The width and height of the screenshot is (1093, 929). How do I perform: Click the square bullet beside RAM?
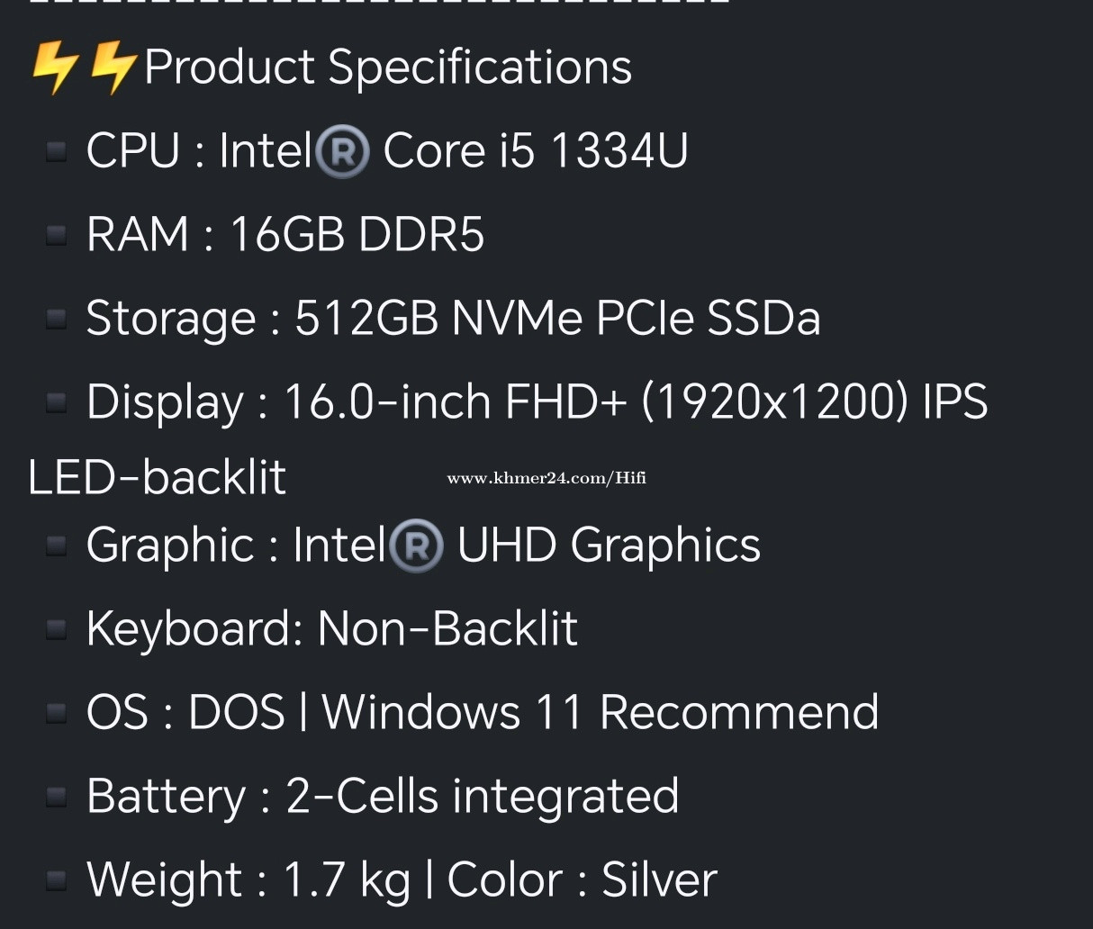(57, 235)
